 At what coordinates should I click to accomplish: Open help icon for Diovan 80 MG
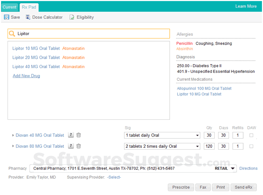click(x=71, y=146)
